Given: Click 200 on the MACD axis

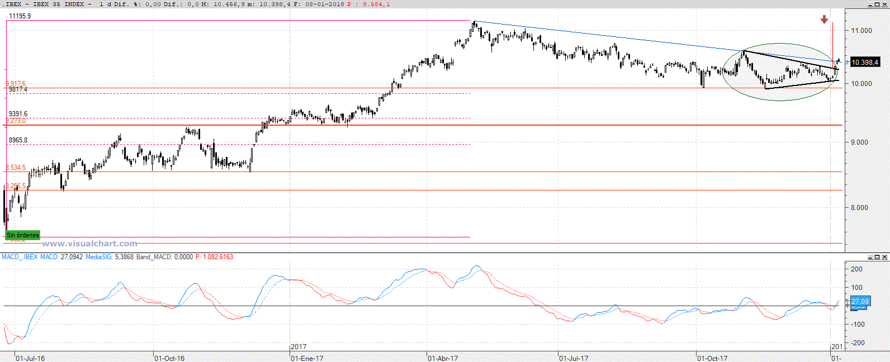Looking at the screenshot, I should coord(856,269).
